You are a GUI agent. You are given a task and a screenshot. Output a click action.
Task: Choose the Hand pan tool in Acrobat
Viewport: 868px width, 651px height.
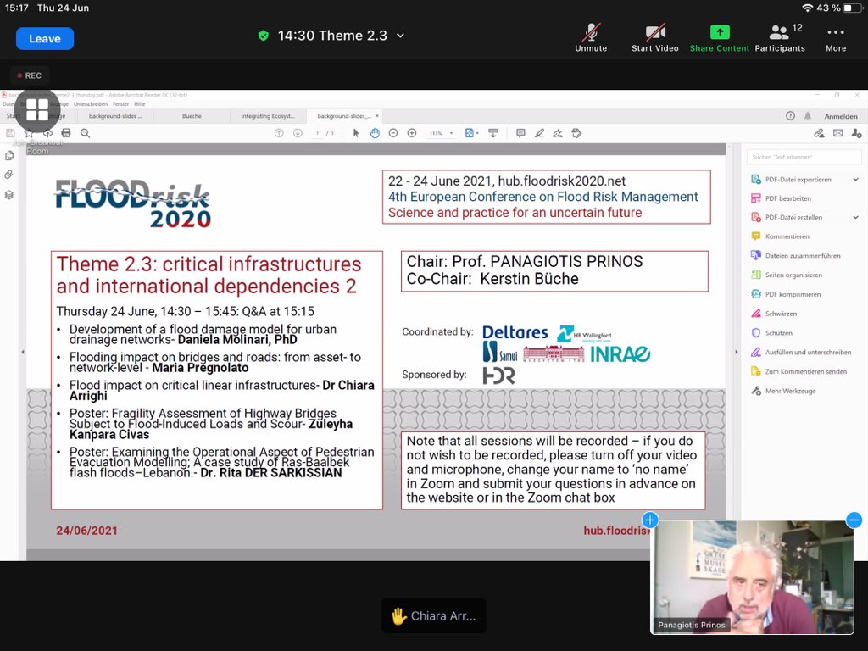tap(375, 133)
